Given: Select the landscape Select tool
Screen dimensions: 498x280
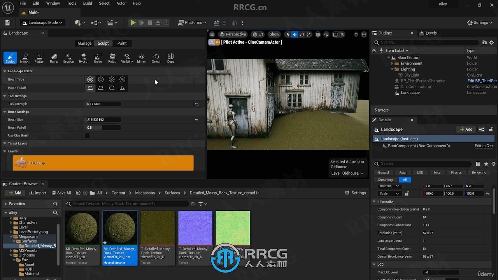Looking at the screenshot, I should coord(156,58).
